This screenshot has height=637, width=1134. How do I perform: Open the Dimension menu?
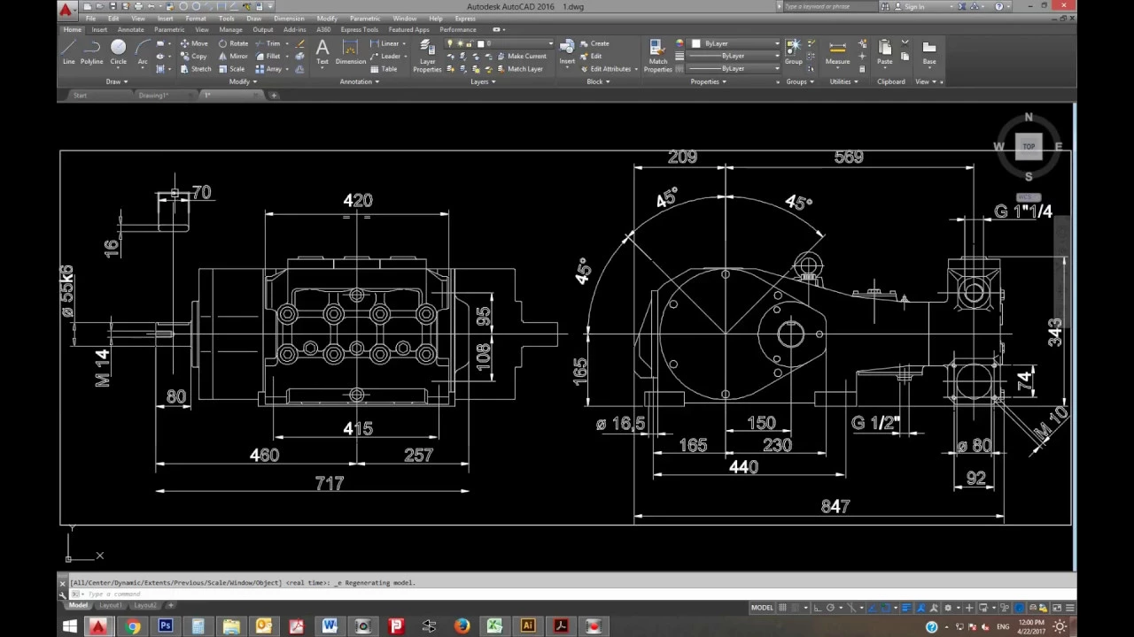pyautogui.click(x=289, y=19)
